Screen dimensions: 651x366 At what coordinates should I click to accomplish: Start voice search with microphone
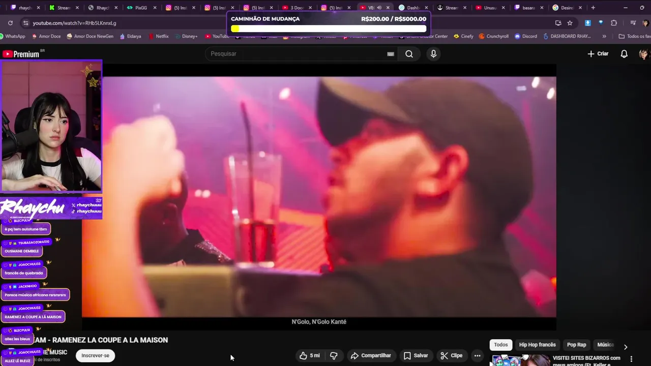coord(433,54)
